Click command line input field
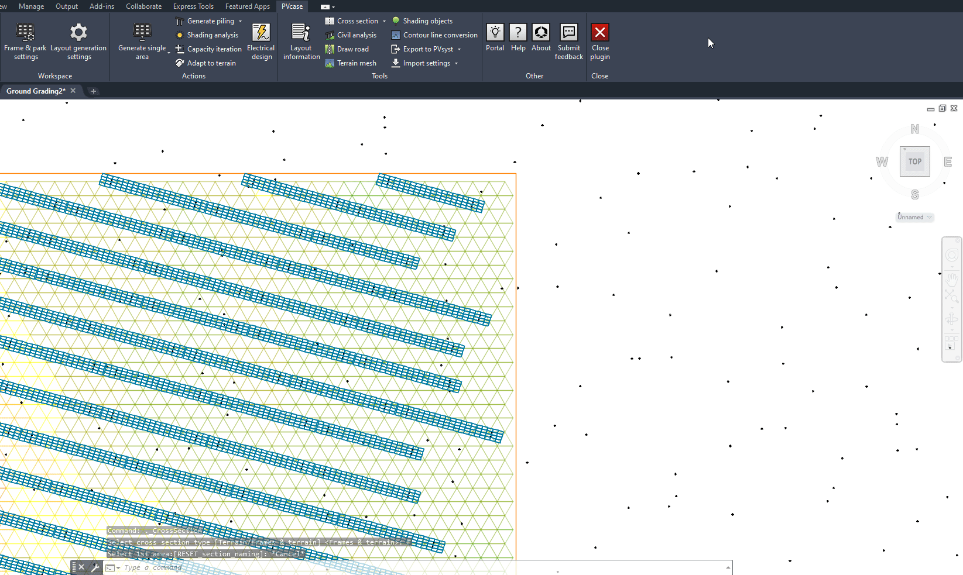The image size is (963, 575). [x=421, y=567]
